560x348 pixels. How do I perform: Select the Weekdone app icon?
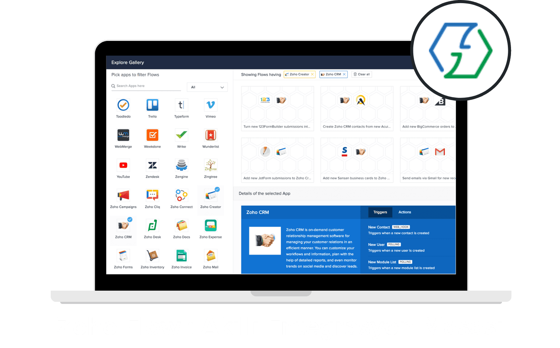coord(152,135)
